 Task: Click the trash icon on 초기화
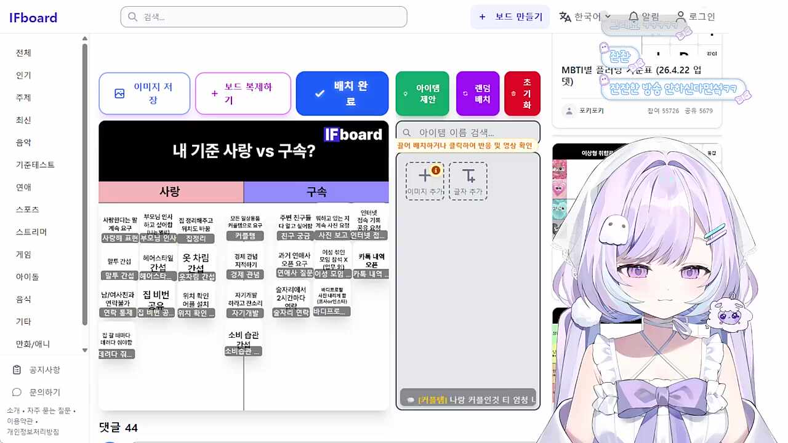pyautogui.click(x=513, y=94)
